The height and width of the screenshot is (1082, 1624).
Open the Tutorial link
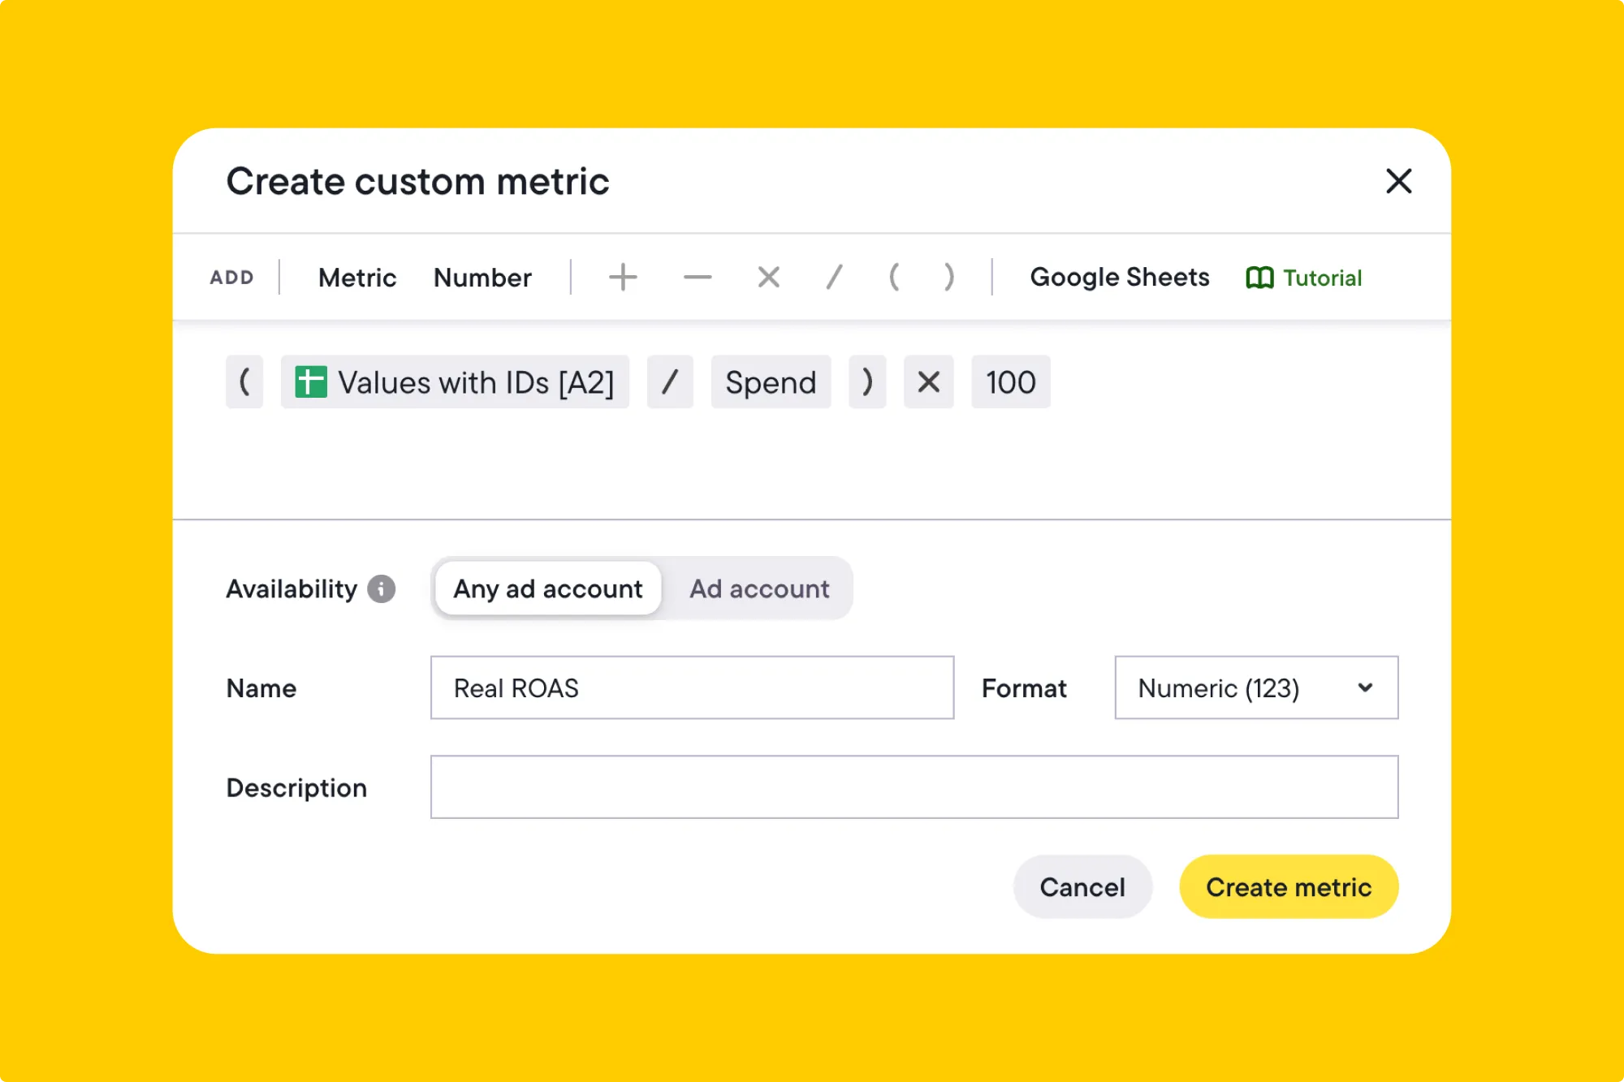1304,278
